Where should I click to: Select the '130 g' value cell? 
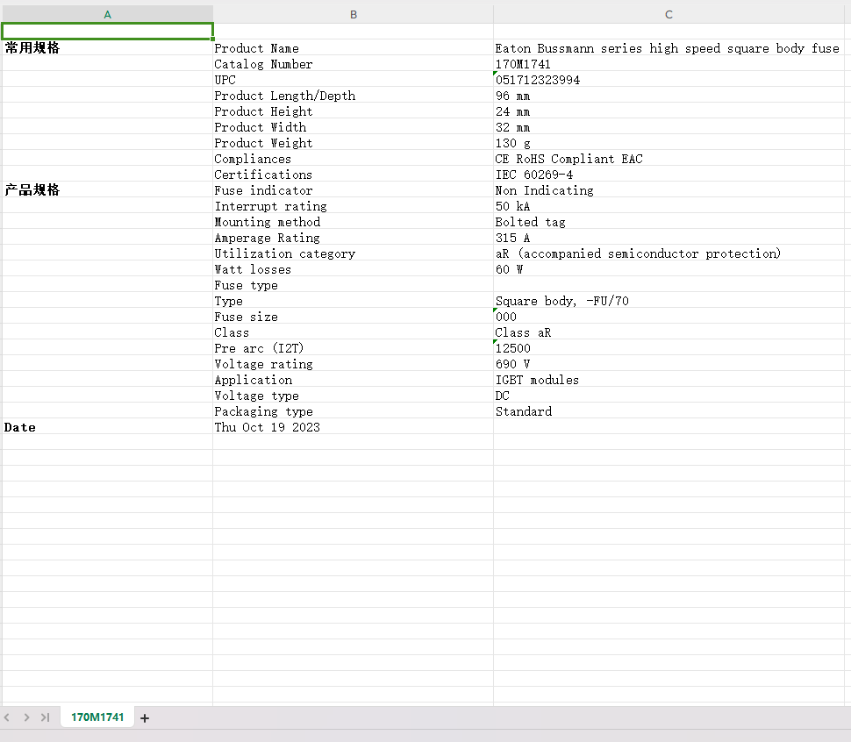click(x=669, y=143)
